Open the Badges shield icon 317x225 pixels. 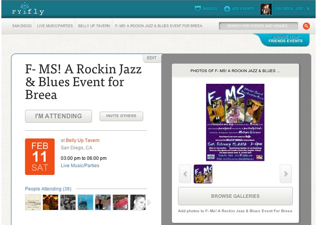tap(197, 9)
